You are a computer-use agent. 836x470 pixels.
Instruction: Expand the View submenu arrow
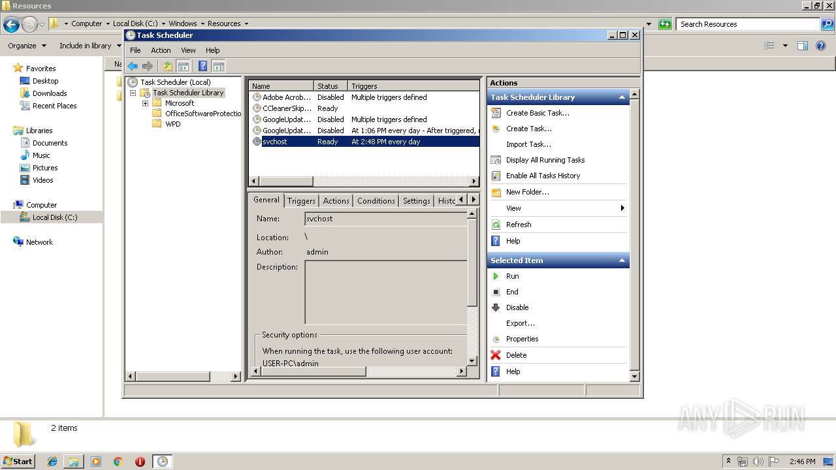tap(622, 208)
